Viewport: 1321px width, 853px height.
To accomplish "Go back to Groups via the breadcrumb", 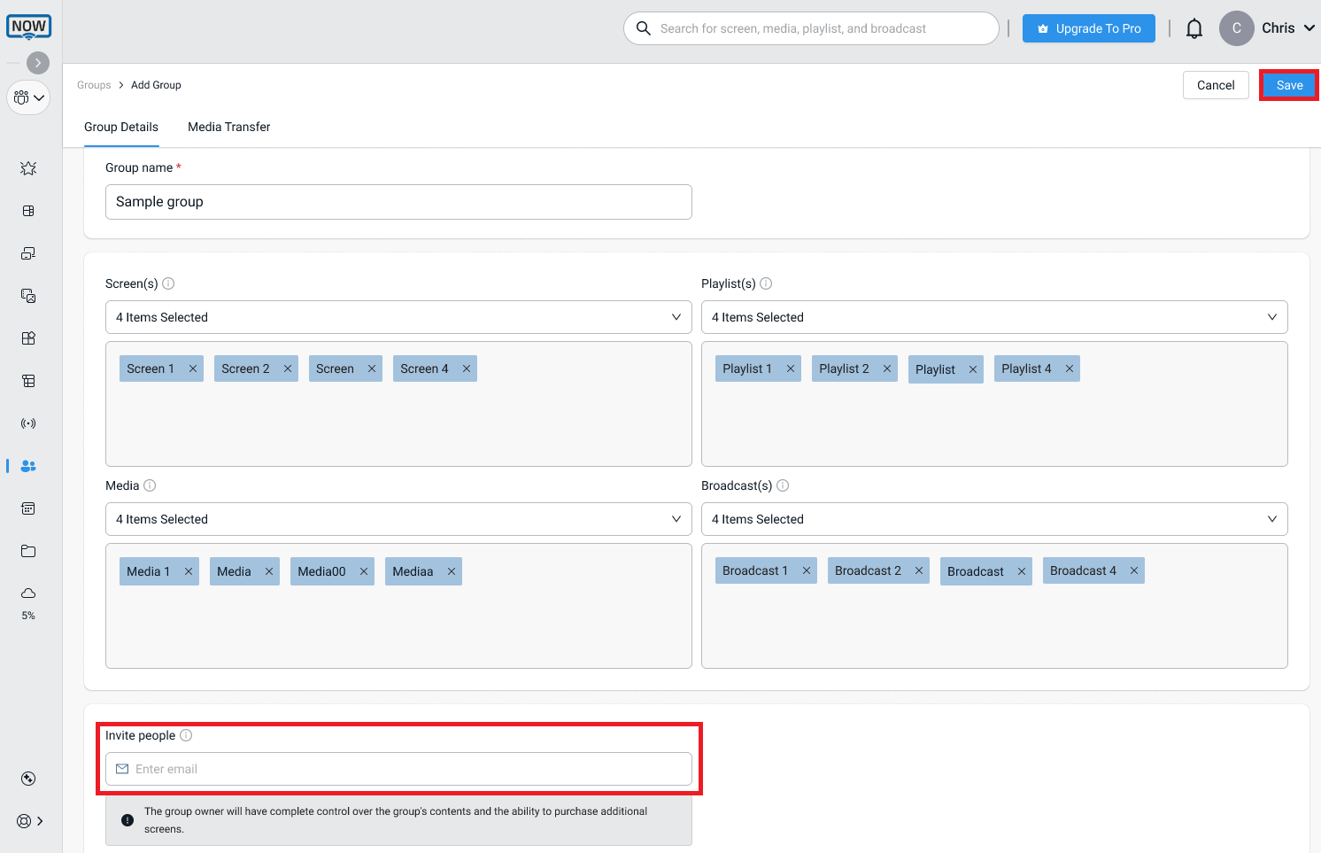I will point(94,85).
